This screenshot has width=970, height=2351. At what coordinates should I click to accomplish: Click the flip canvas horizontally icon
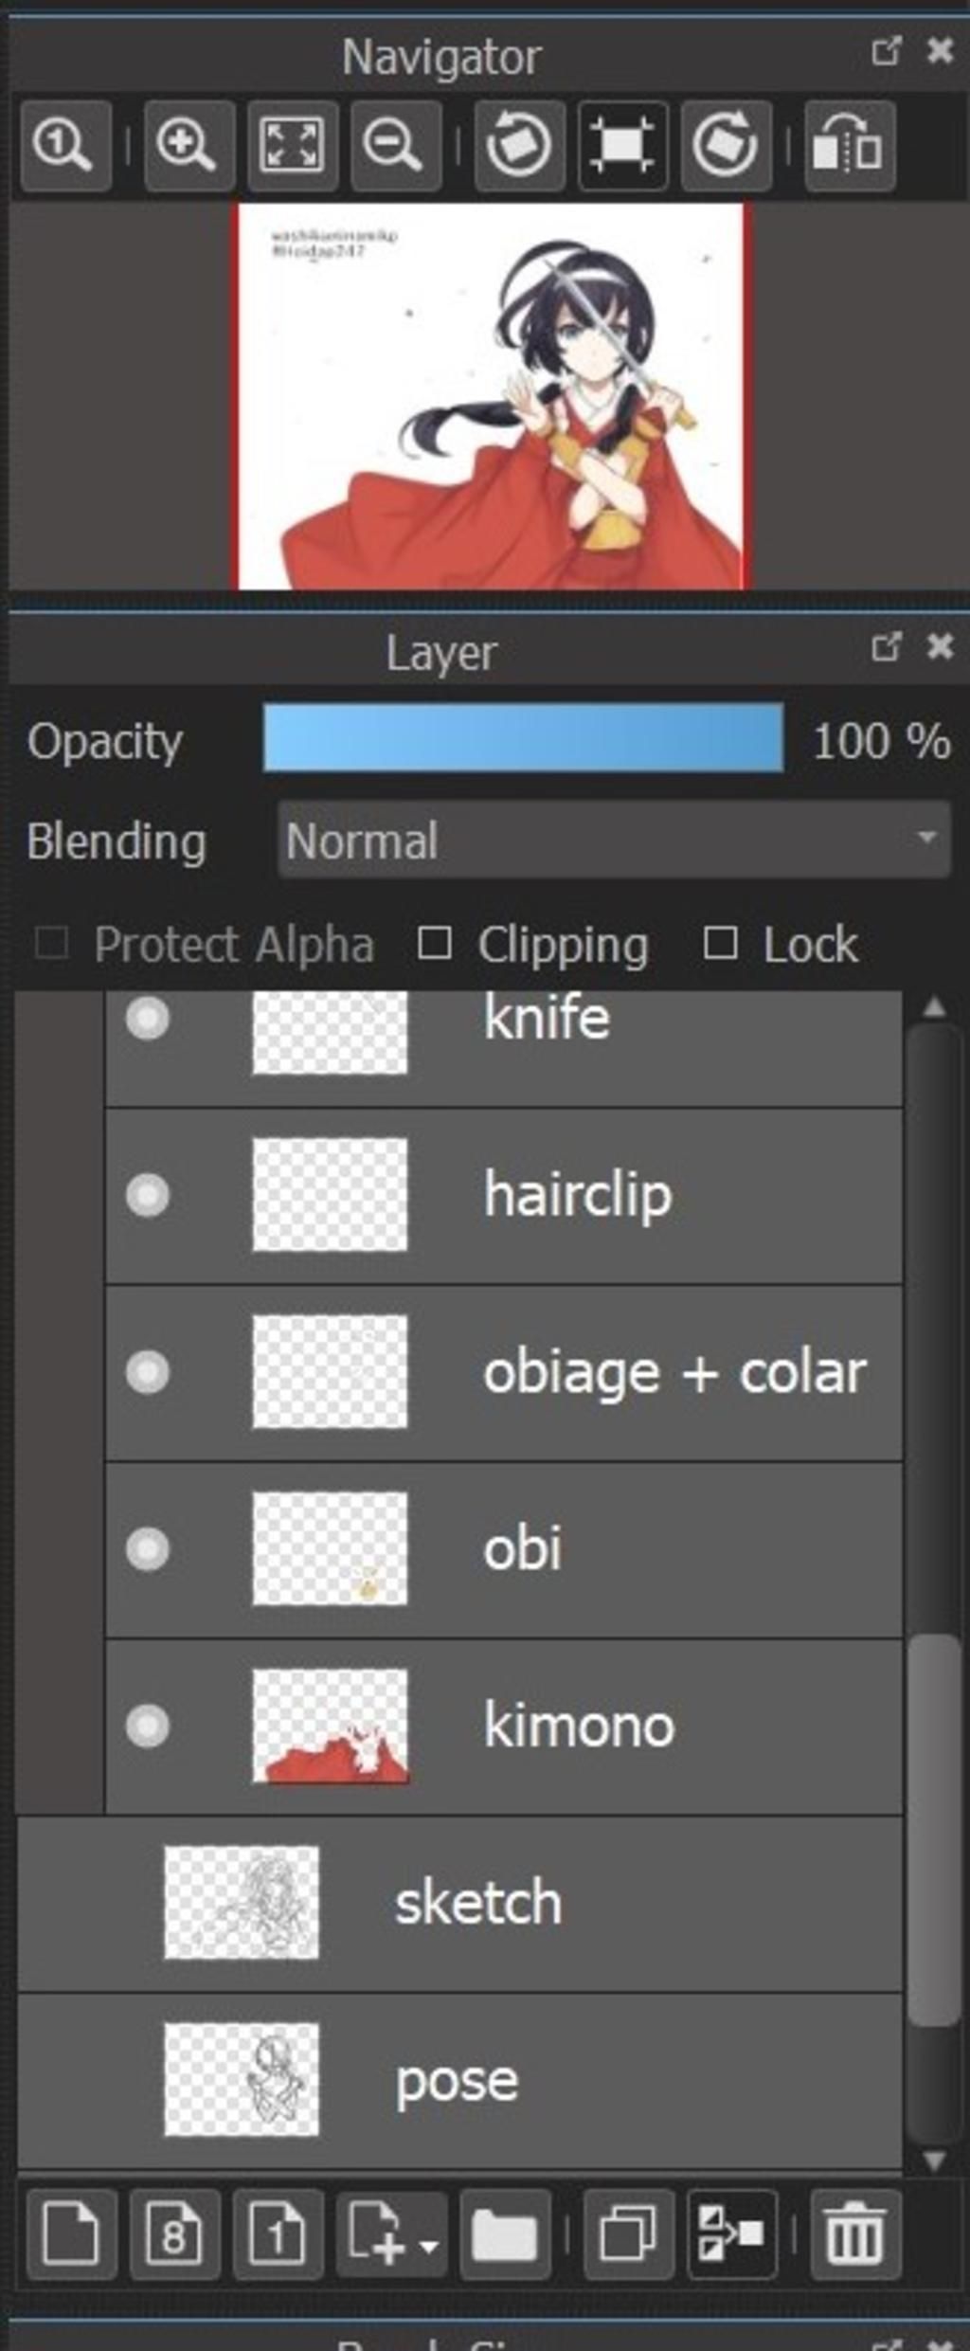point(850,147)
